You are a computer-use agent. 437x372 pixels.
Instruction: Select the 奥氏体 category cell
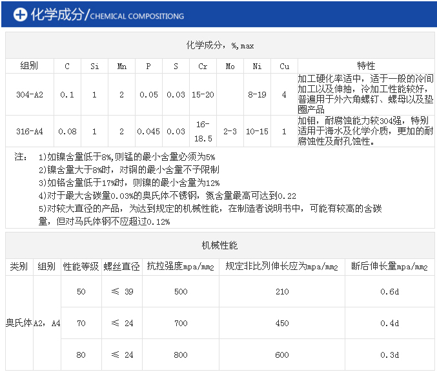19,323
